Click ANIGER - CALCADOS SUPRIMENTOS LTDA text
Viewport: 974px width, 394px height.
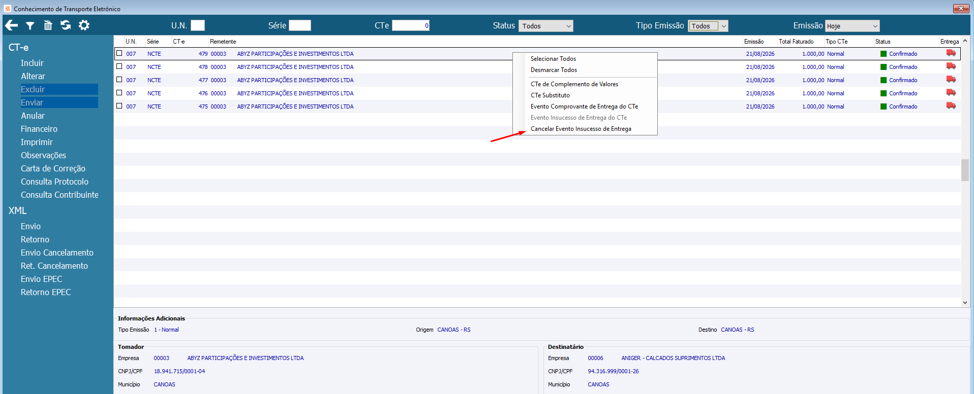(673, 358)
